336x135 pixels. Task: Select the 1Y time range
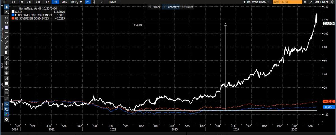pyautogui.click(x=47, y=2)
